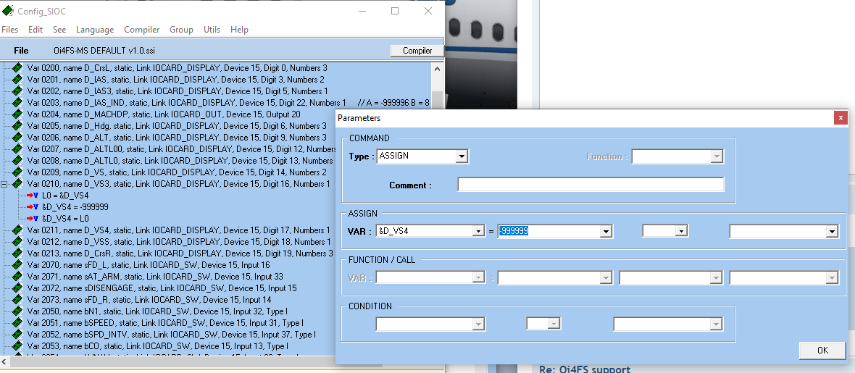
Task: Select Var 2072 sDISENGAGE row text
Action: [162, 288]
